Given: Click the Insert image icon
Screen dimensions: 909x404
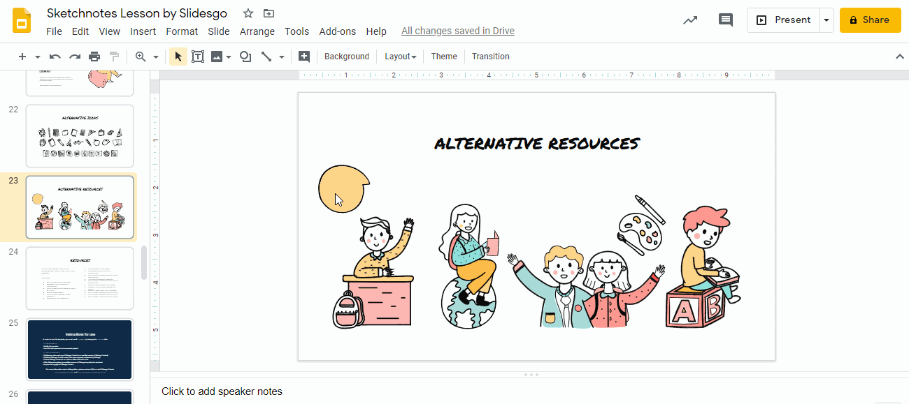Looking at the screenshot, I should click(217, 57).
